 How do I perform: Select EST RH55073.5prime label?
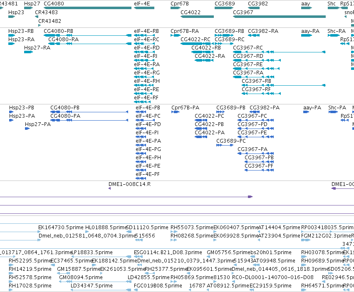192,227
